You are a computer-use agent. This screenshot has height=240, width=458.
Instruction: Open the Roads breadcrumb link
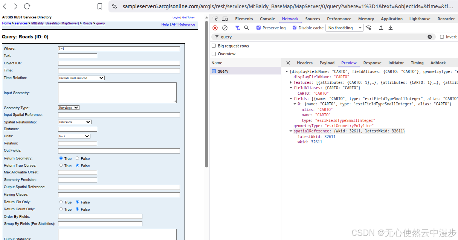(x=87, y=23)
